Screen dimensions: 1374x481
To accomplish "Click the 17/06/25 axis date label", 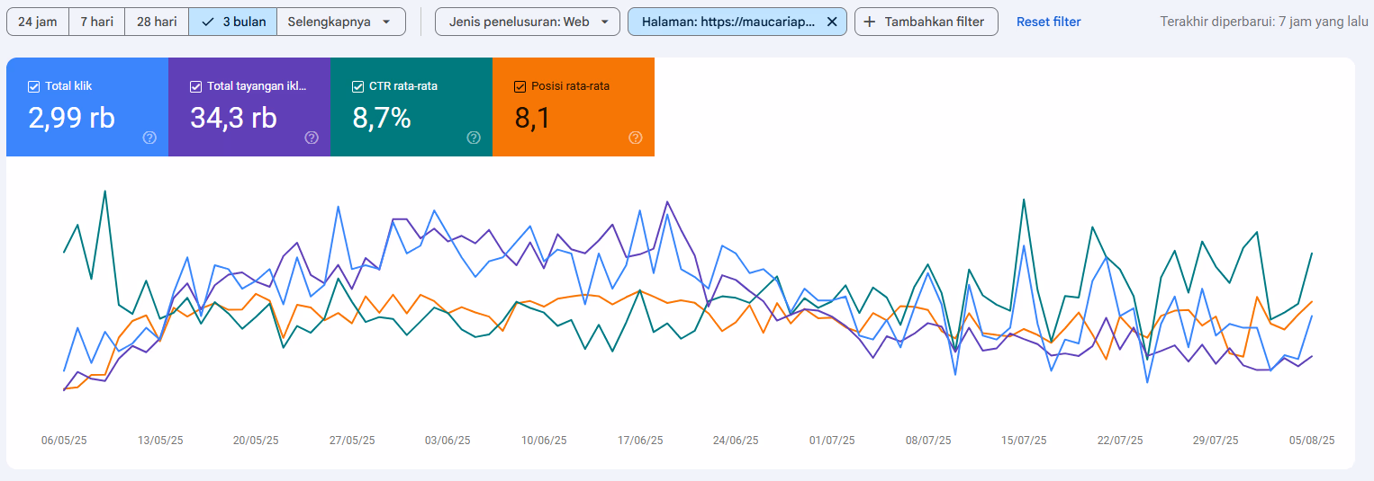I will (640, 441).
